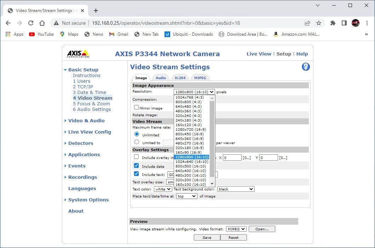Screen dimensions: 375x248
Task: Bookmark this page with star icon
Action: coord(318,23)
